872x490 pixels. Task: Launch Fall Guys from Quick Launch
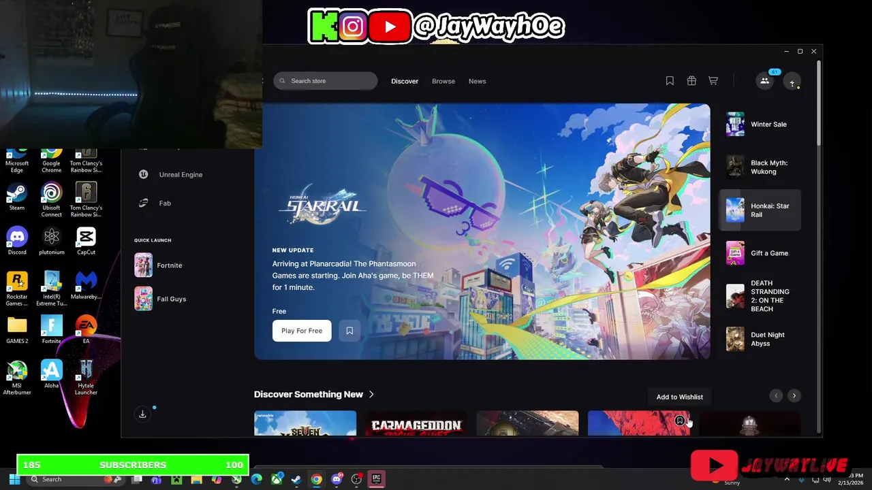coord(161,299)
